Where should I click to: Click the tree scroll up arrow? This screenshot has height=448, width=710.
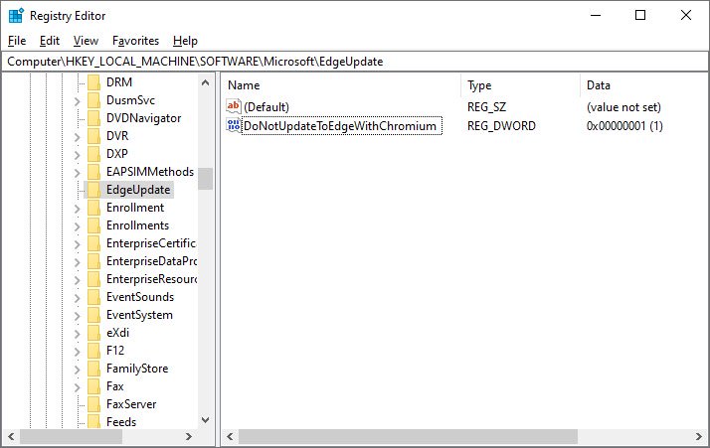pos(205,82)
